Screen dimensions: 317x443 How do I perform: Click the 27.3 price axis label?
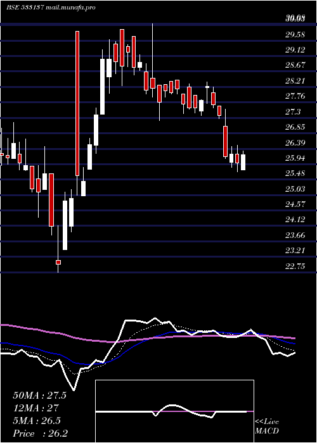[x=293, y=111]
